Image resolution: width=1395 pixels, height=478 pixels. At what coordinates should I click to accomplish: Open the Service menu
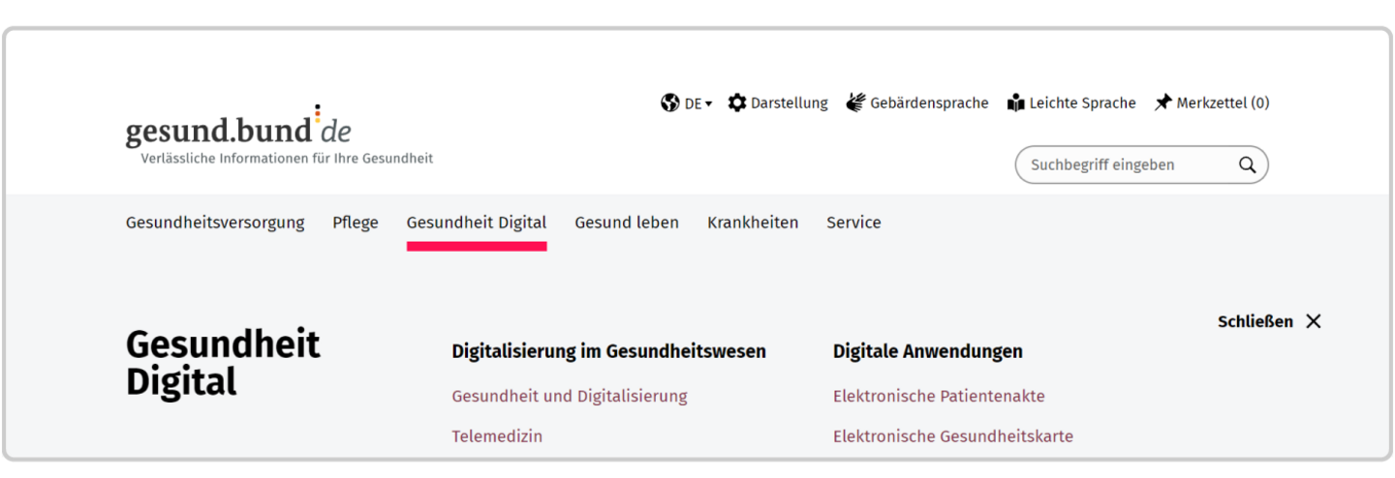(x=853, y=223)
